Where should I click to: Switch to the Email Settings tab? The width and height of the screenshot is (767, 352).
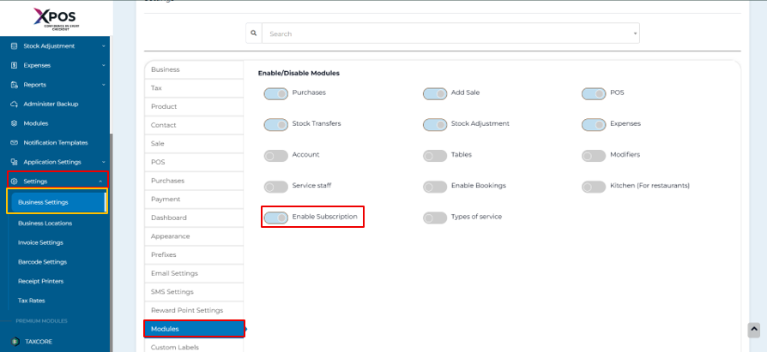click(174, 273)
